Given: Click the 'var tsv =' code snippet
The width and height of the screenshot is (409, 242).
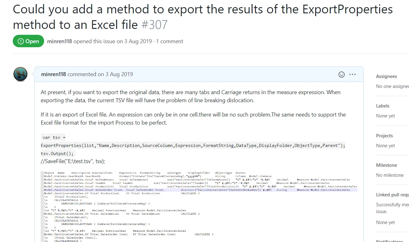Looking at the screenshot, I should pyautogui.click(x=54, y=137).
